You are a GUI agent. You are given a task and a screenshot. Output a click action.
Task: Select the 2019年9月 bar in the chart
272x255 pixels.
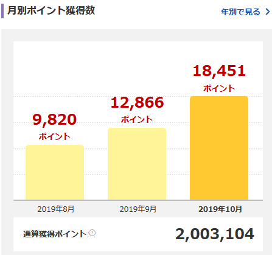(x=137, y=164)
